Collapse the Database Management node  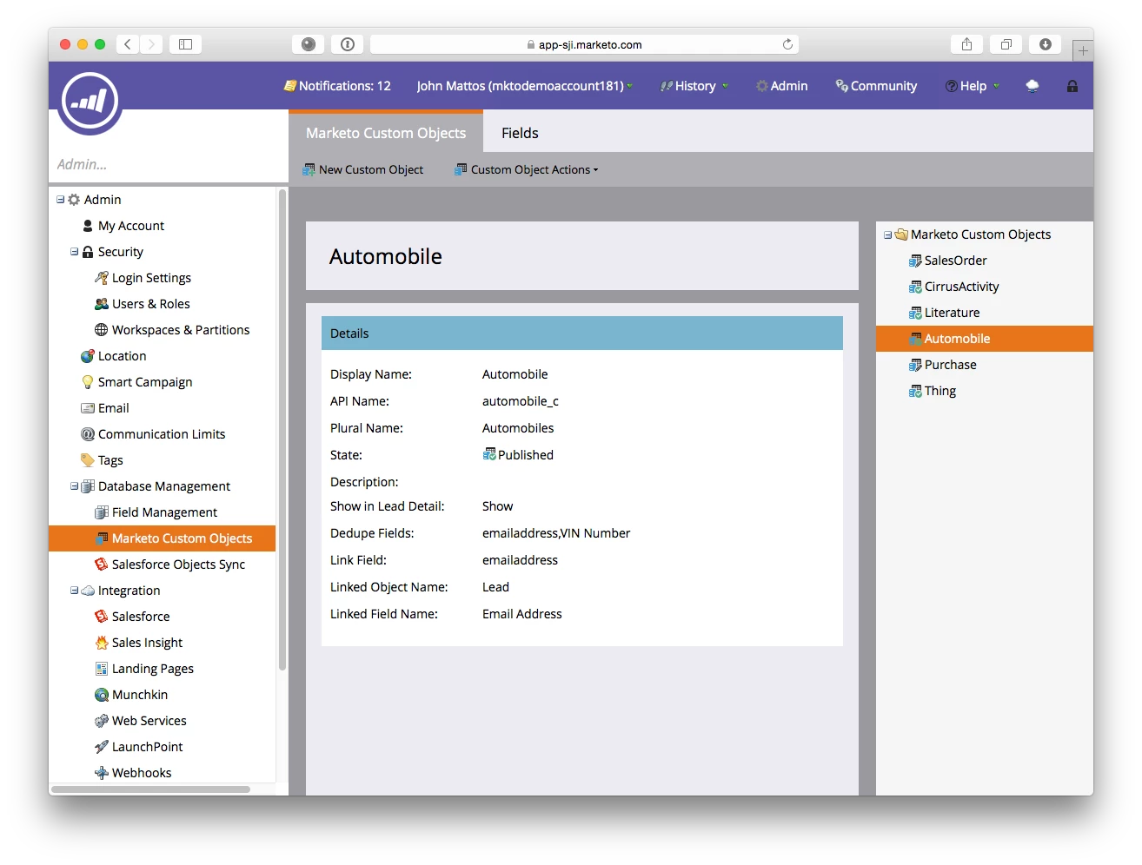75,486
